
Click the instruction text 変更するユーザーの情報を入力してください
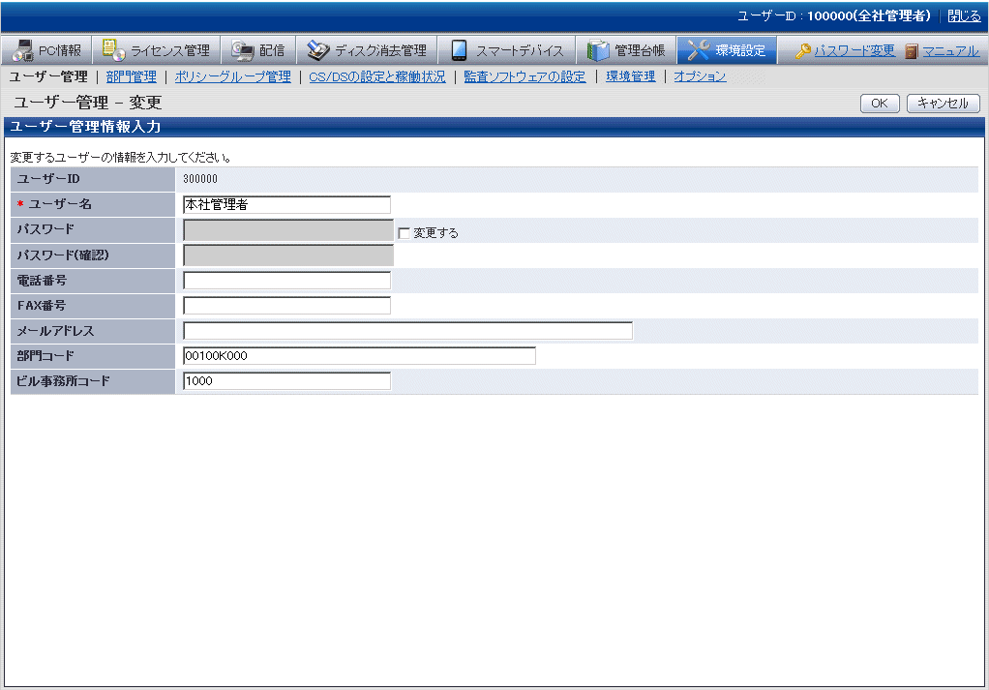coord(120,157)
